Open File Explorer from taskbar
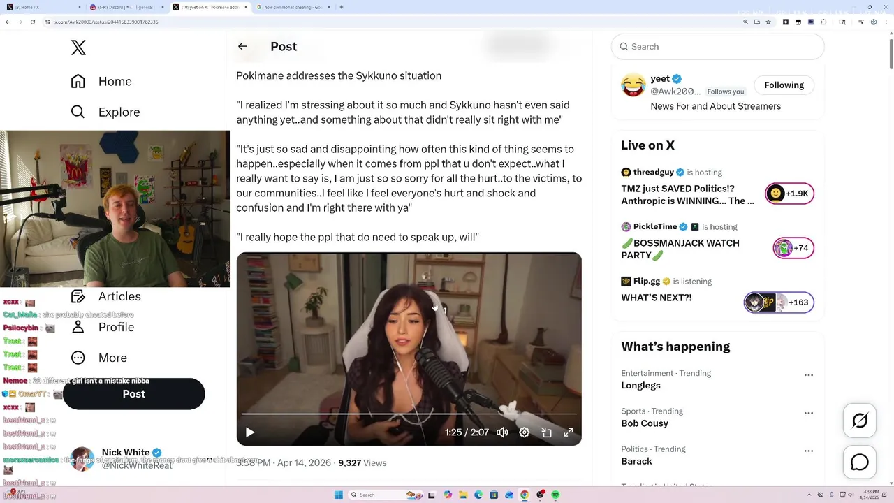Viewport: 894px width, 503px height. 463,495
